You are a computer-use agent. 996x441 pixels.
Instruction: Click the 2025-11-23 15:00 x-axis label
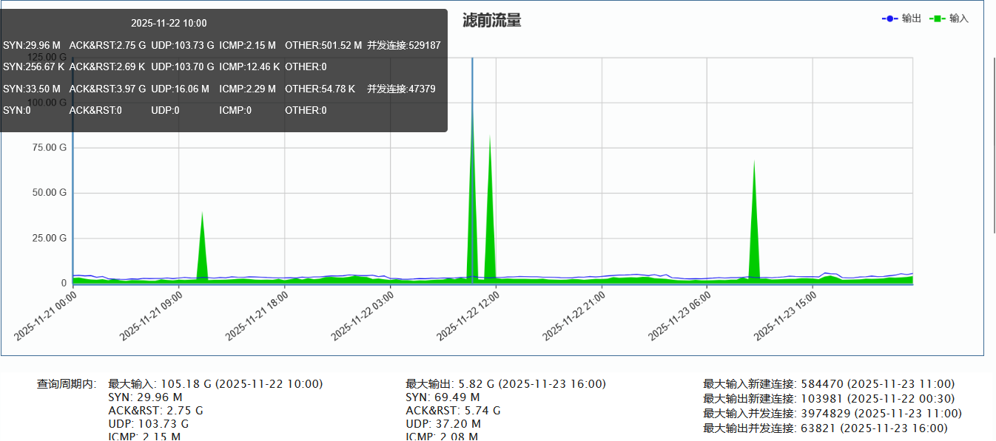(x=785, y=315)
